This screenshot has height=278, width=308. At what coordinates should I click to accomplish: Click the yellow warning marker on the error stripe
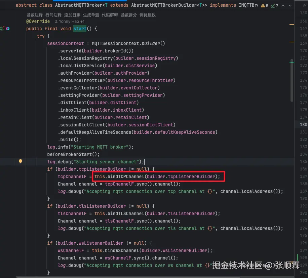click(x=292, y=24)
